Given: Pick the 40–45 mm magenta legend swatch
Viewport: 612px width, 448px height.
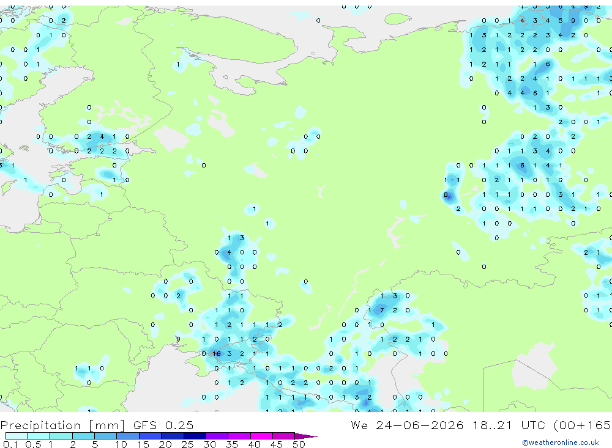Looking at the screenshot, I should click(261, 436).
